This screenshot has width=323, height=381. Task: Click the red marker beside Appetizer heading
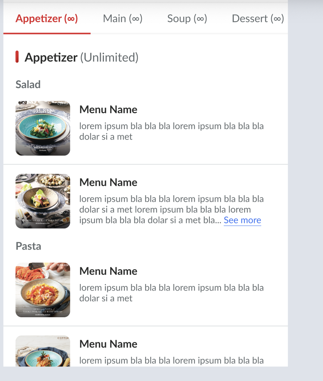click(x=17, y=57)
